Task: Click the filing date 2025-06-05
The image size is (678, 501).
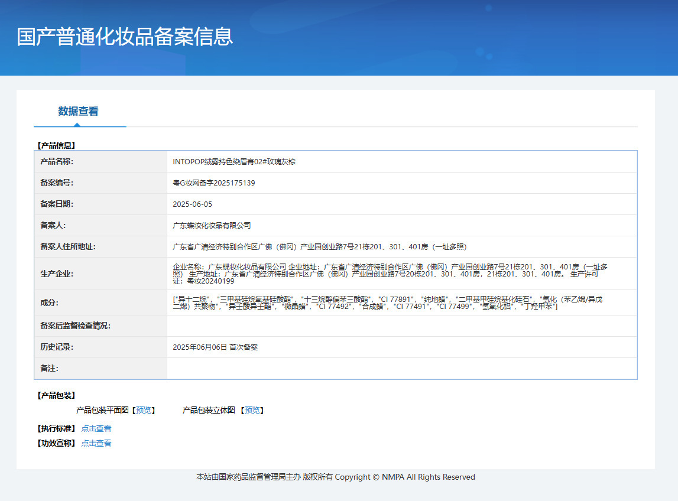Action: pos(193,204)
